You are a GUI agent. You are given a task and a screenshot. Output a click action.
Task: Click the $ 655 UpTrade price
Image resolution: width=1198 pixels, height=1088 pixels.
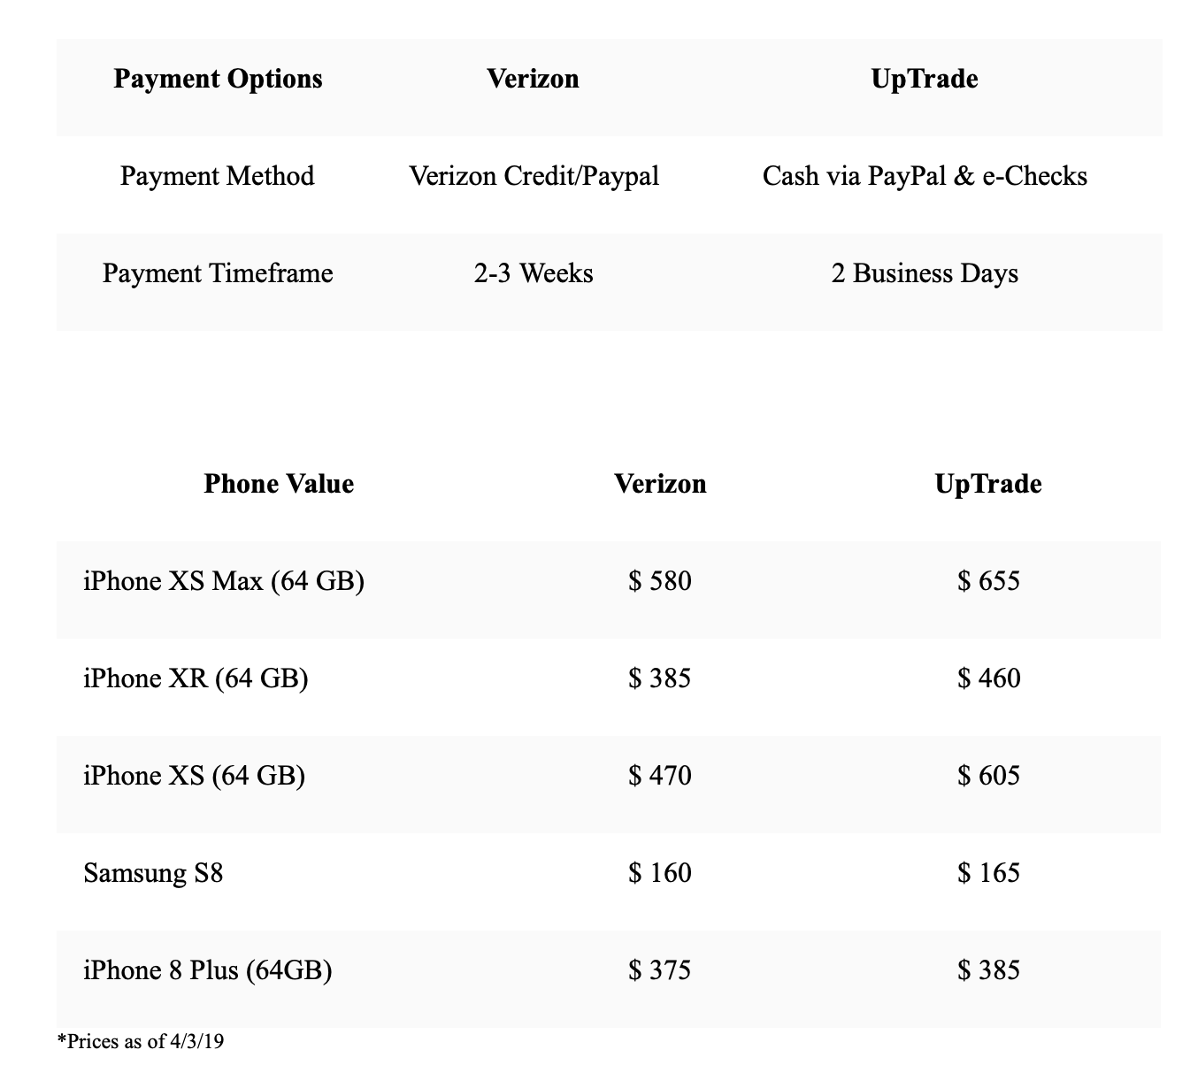pos(988,581)
